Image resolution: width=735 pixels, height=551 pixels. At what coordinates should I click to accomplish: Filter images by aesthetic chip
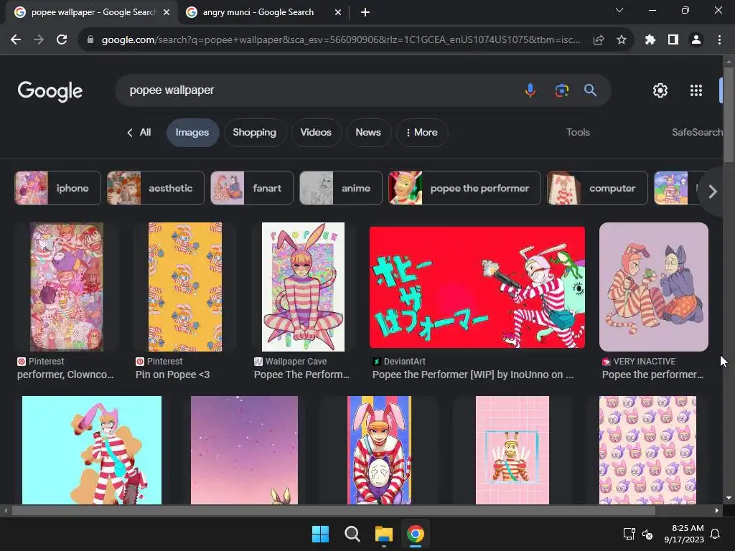[156, 189]
